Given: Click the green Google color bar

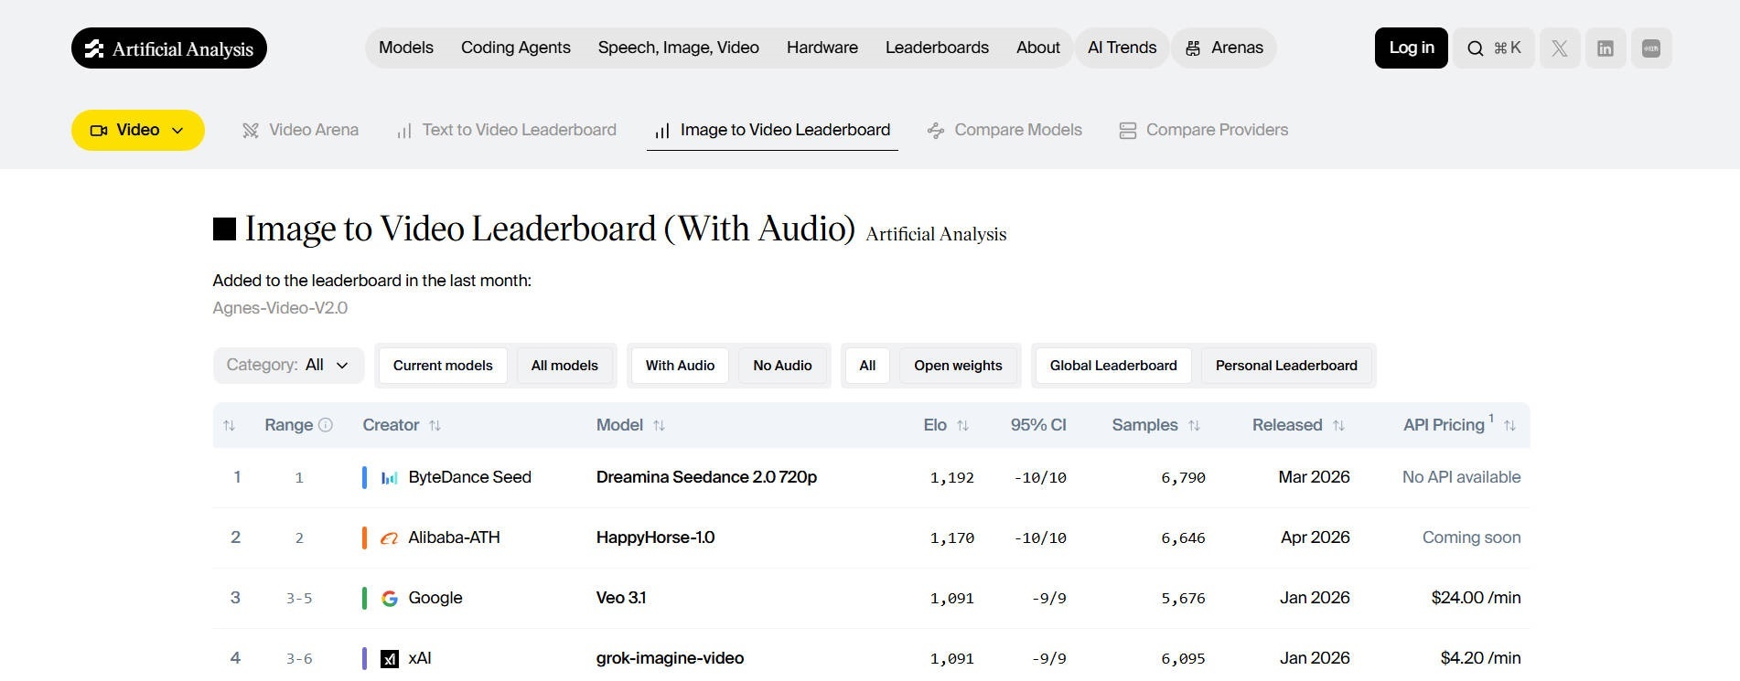Looking at the screenshot, I should (x=364, y=598).
